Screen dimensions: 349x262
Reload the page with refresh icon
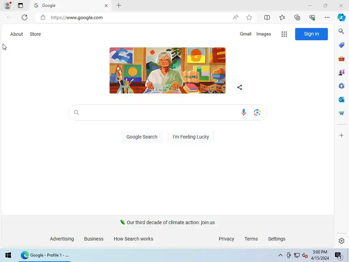click(x=25, y=17)
